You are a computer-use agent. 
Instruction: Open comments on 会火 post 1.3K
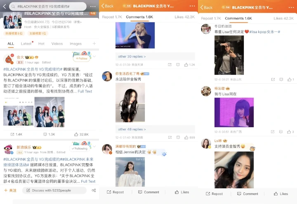pyautogui.click(x=49, y=135)
